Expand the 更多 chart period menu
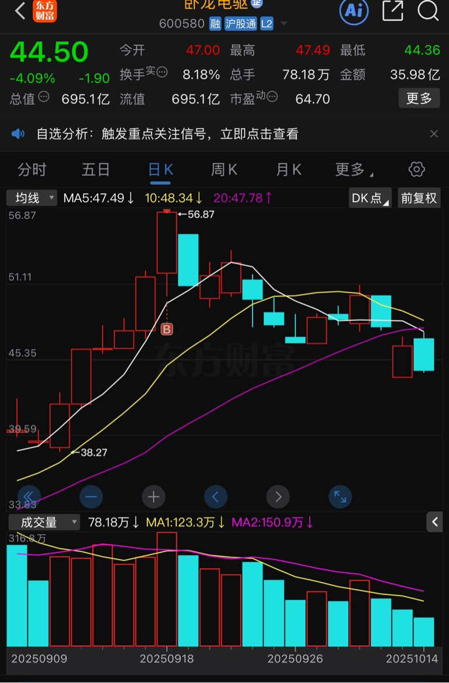The height and width of the screenshot is (683, 449). tap(354, 170)
